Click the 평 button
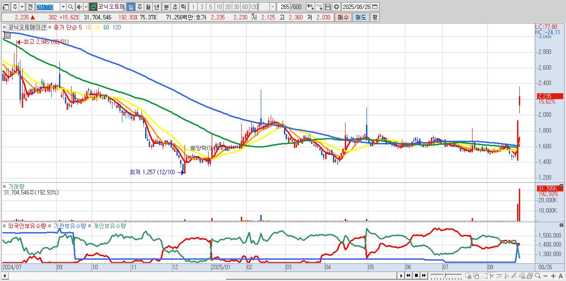This screenshot has height=281, width=566. coord(375,17)
